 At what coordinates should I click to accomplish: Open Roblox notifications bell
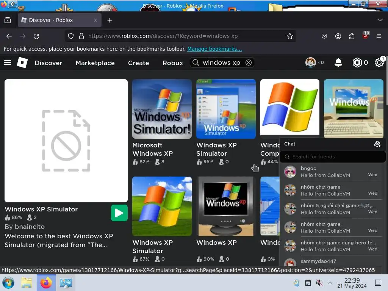coord(338,63)
